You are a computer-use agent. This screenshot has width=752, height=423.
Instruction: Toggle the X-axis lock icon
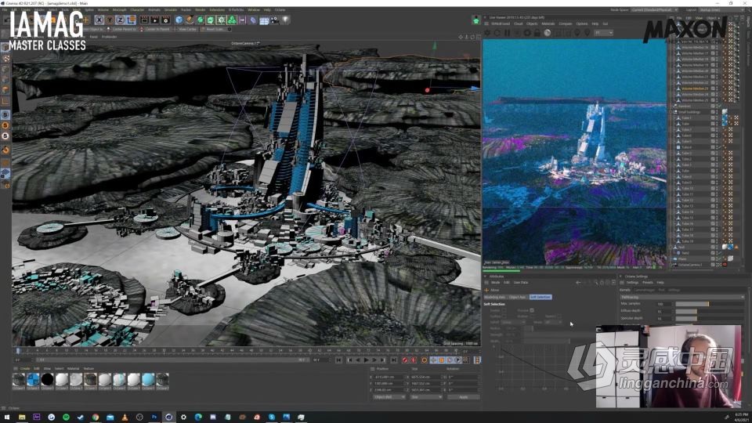[x=99, y=20]
